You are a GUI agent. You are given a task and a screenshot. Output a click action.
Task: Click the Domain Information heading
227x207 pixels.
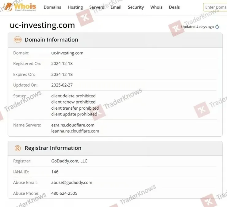52,40
